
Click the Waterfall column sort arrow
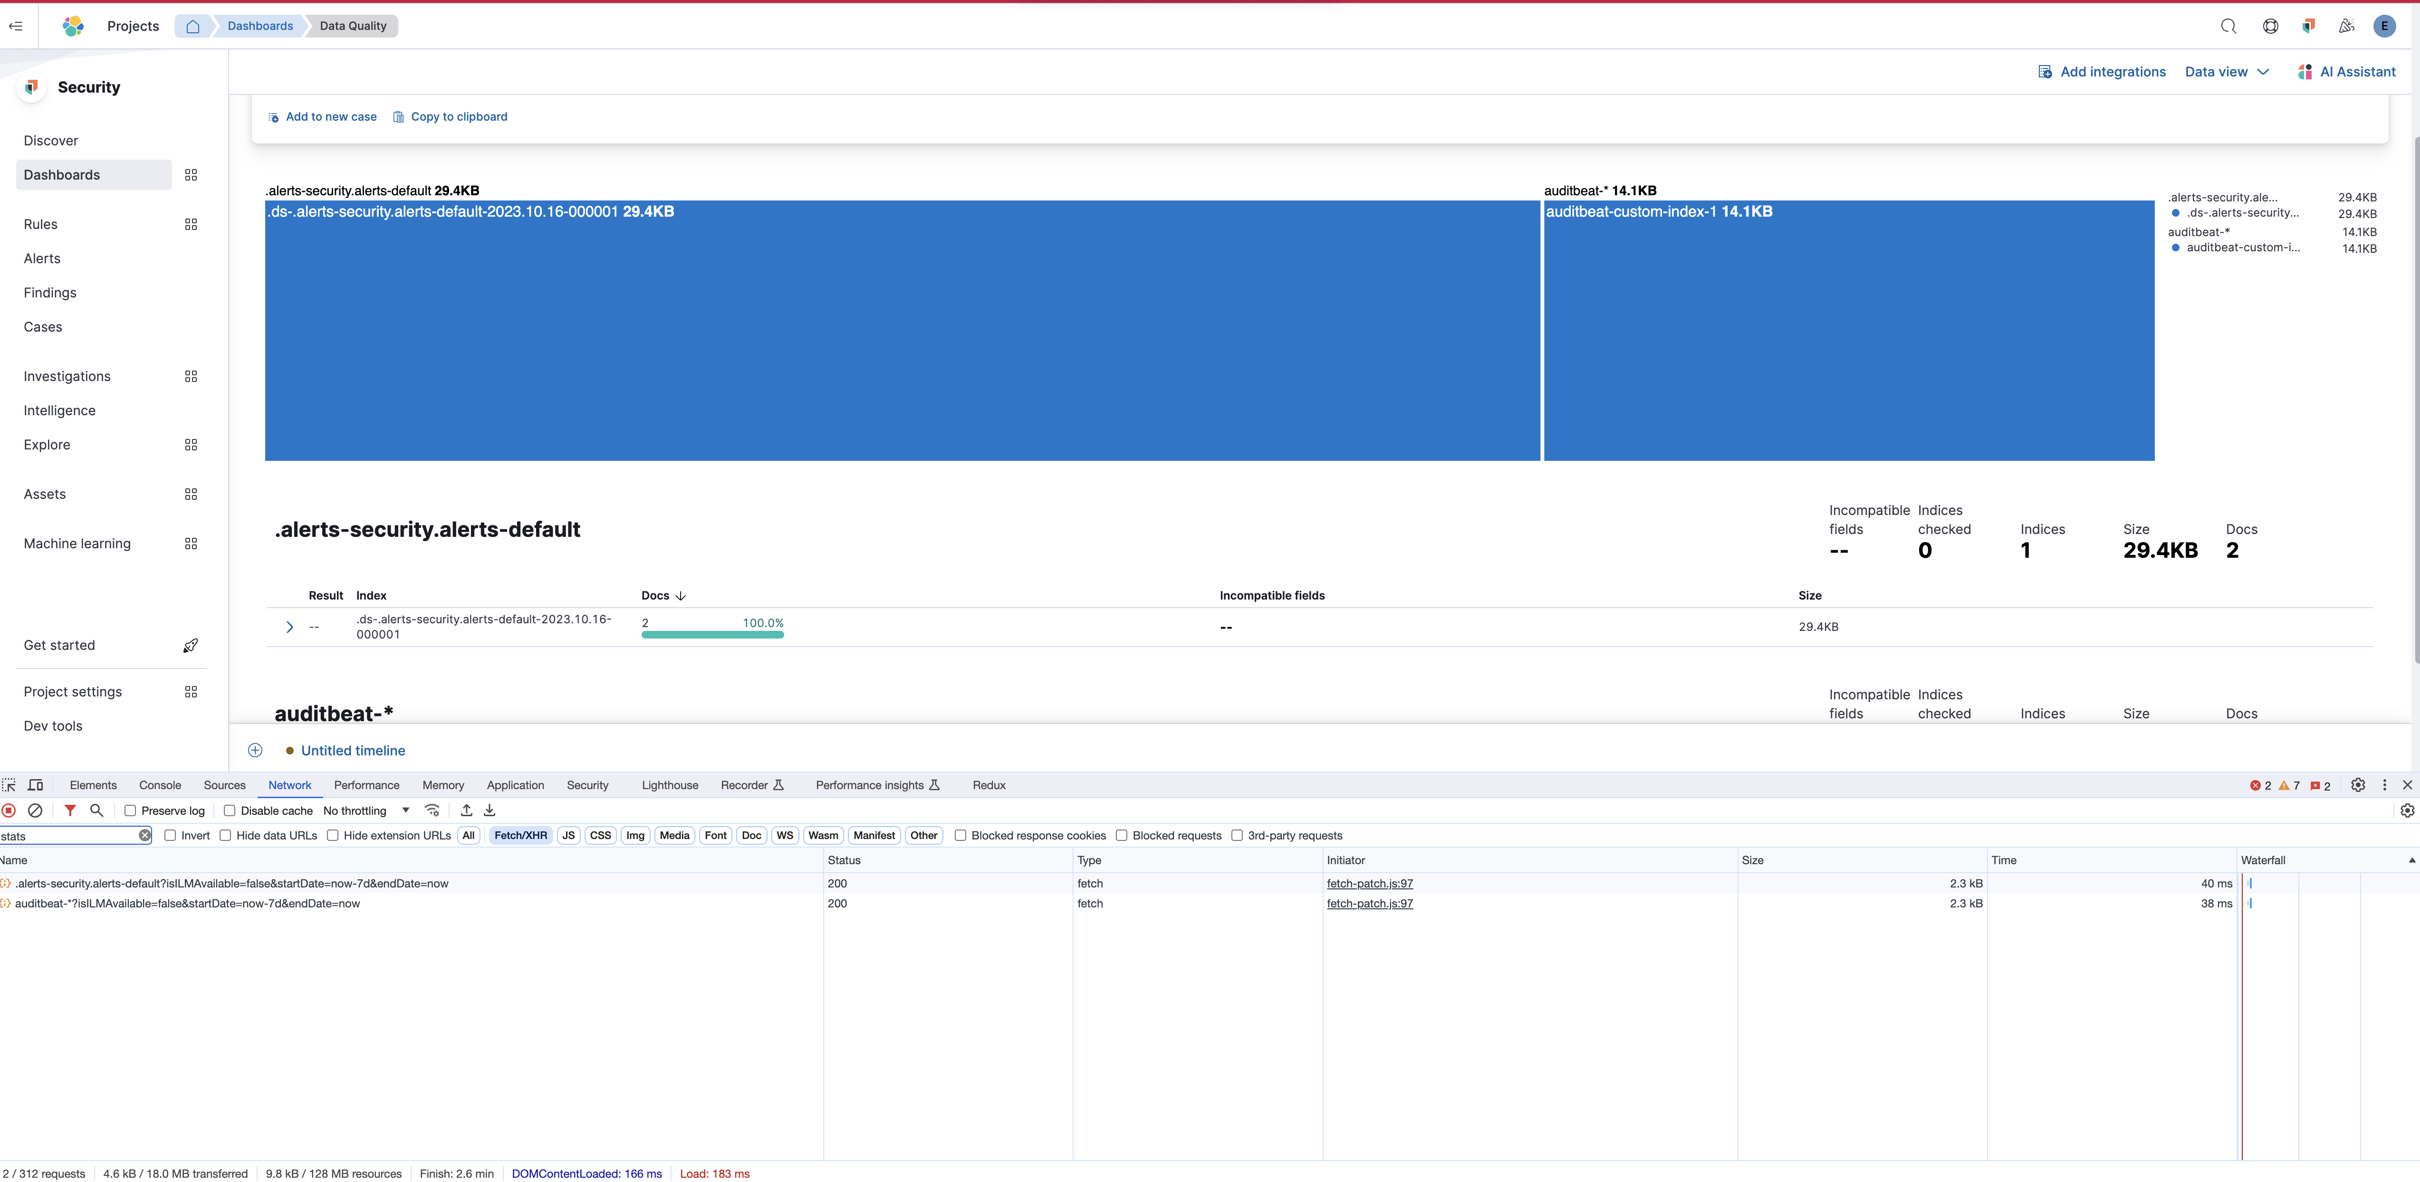(x=2411, y=860)
